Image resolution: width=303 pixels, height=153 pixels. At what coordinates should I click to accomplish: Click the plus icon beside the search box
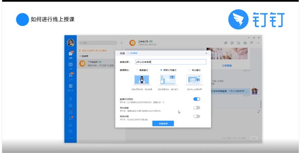121,43
